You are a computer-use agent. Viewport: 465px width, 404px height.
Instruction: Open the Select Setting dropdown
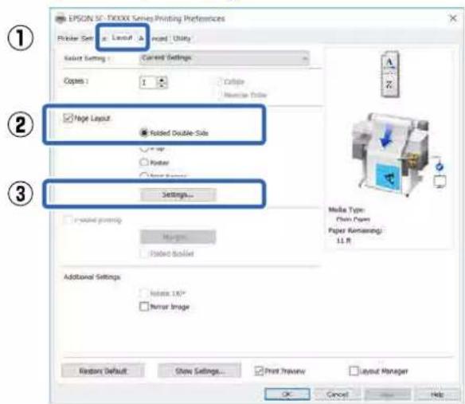(225, 58)
